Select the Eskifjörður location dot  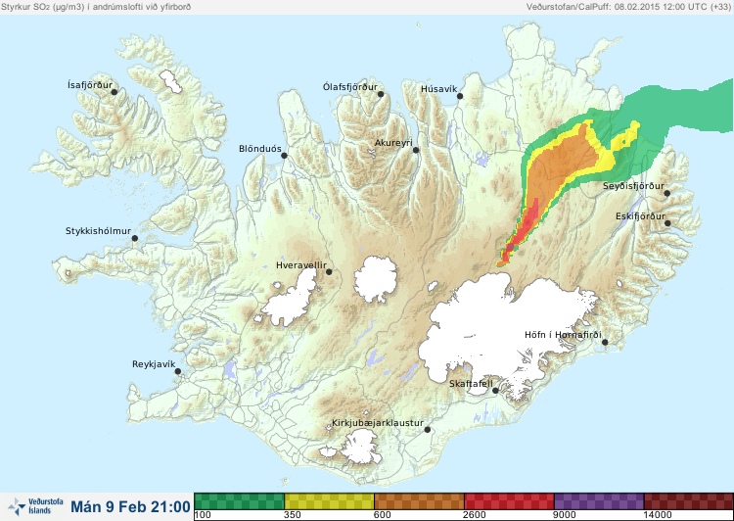[667, 223]
